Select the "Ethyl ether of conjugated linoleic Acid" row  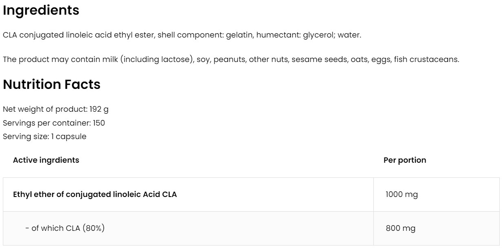tap(95, 195)
